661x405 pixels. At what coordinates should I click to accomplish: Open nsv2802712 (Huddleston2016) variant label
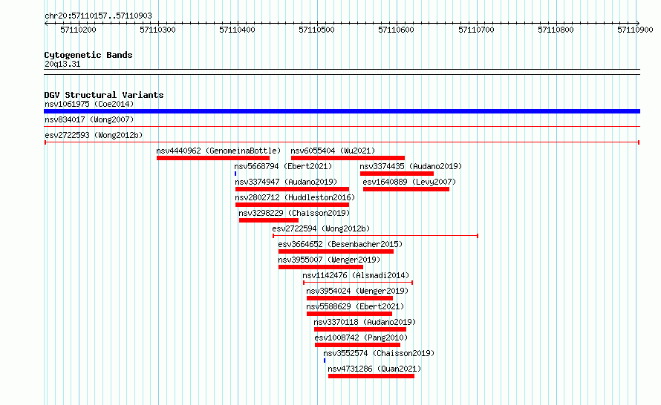click(295, 197)
